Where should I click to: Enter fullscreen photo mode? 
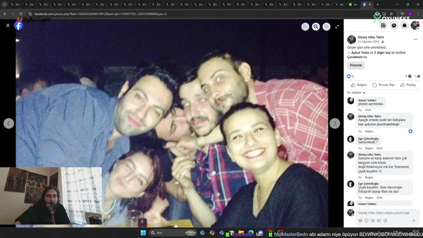tap(337, 27)
